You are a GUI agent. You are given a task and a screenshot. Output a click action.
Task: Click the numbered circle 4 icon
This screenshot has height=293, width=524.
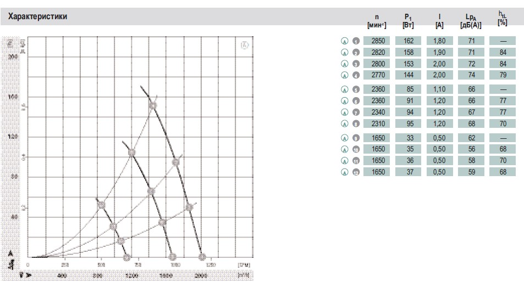click(356, 75)
